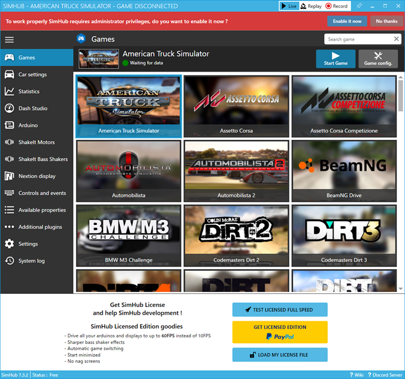Click the selected game header thumbnail
This screenshot has height=379, width=405.
point(99,59)
